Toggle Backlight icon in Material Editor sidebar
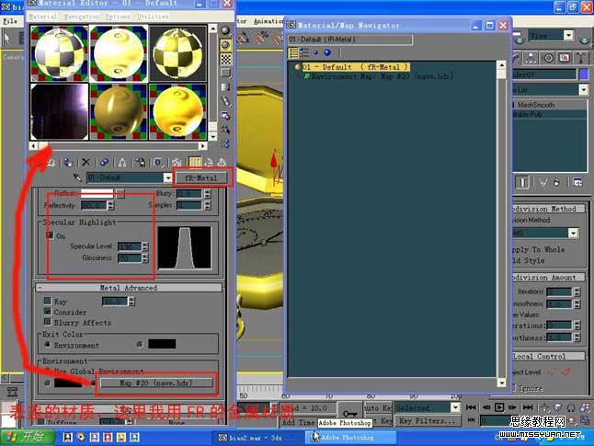The height and width of the screenshot is (446, 594). point(226,45)
